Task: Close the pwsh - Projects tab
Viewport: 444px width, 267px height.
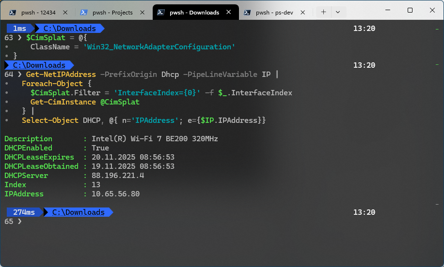Action: 143,13
